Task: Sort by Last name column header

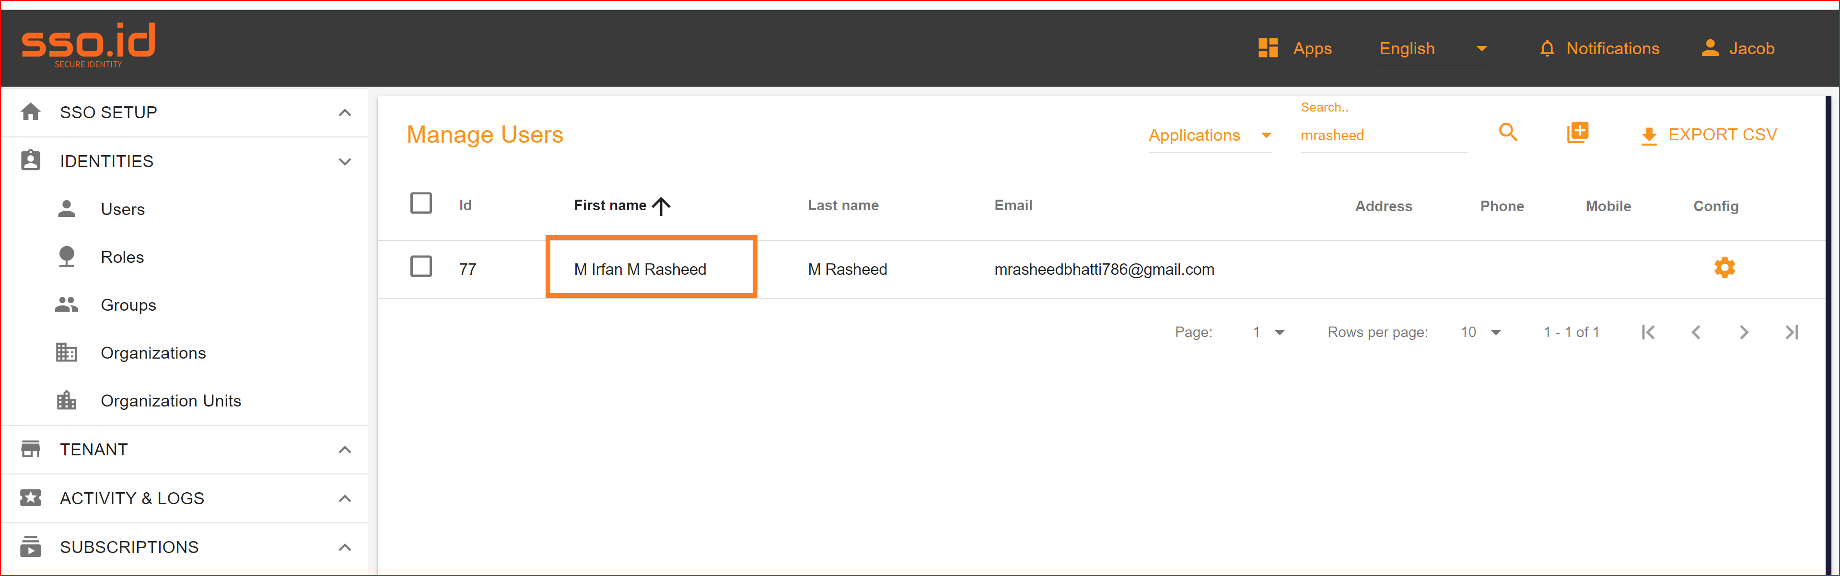Action: [x=843, y=205]
